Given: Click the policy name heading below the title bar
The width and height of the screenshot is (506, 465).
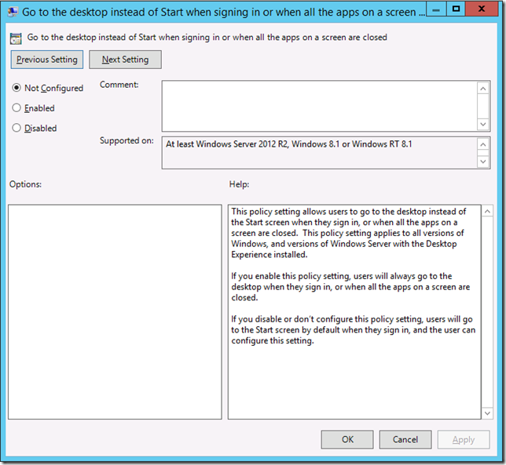Looking at the screenshot, I should [x=207, y=38].
